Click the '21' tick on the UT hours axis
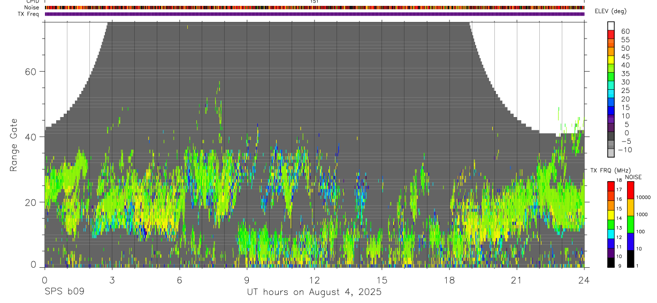 (x=517, y=279)
